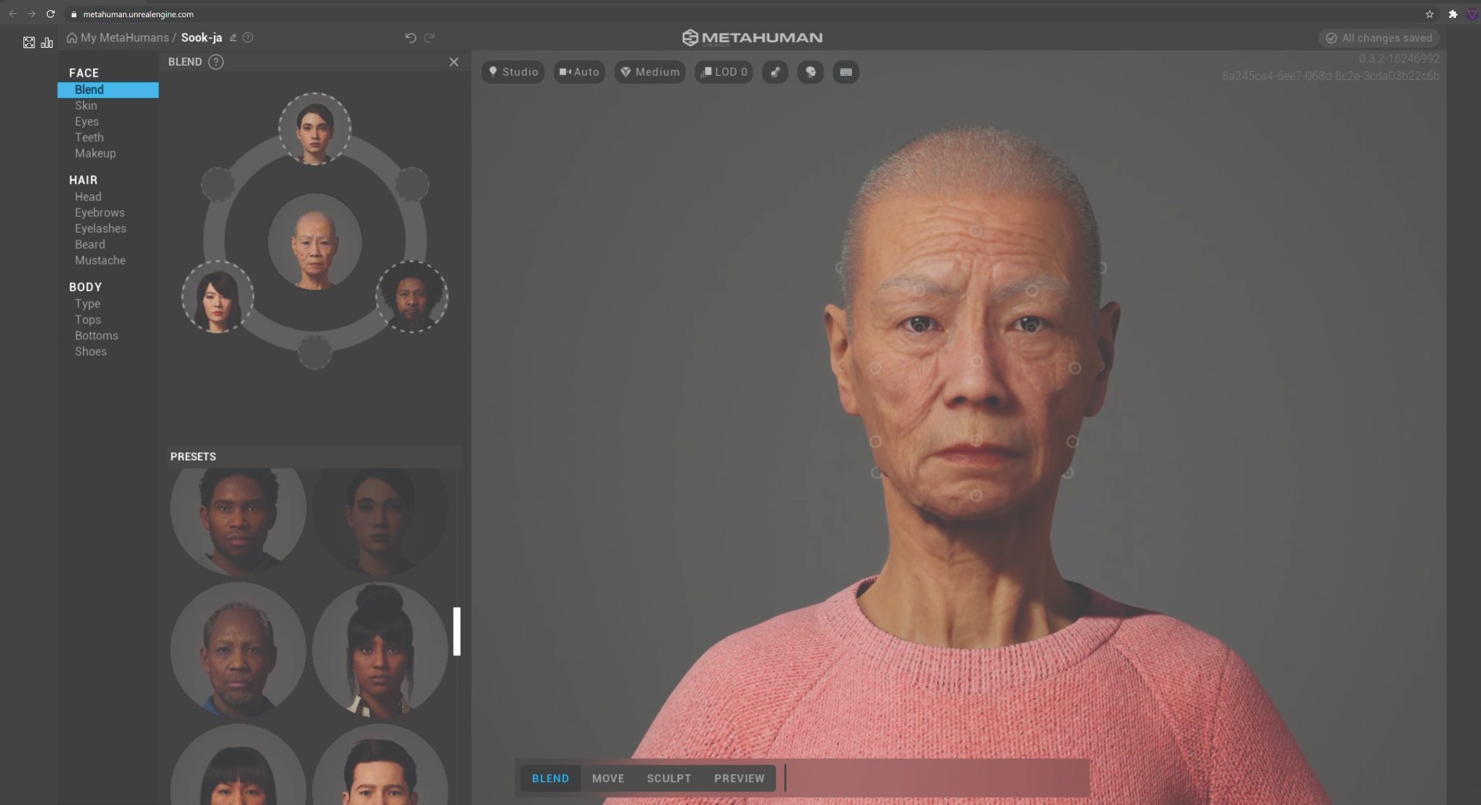Click the head clay-render icon
Screen dimensions: 1481x805
tap(811, 72)
